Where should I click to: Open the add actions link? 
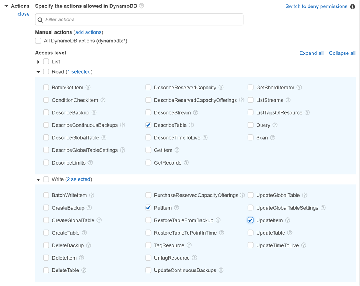[x=88, y=32]
